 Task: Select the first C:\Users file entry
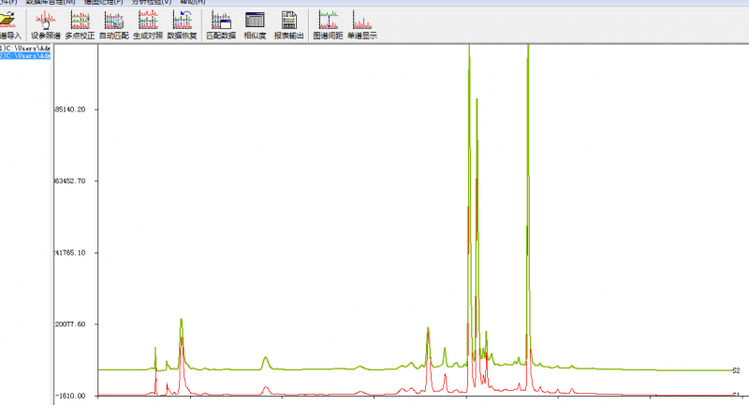click(x=25, y=49)
